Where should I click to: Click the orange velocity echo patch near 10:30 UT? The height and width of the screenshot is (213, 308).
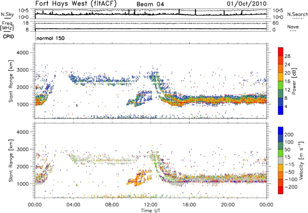click(x=139, y=178)
